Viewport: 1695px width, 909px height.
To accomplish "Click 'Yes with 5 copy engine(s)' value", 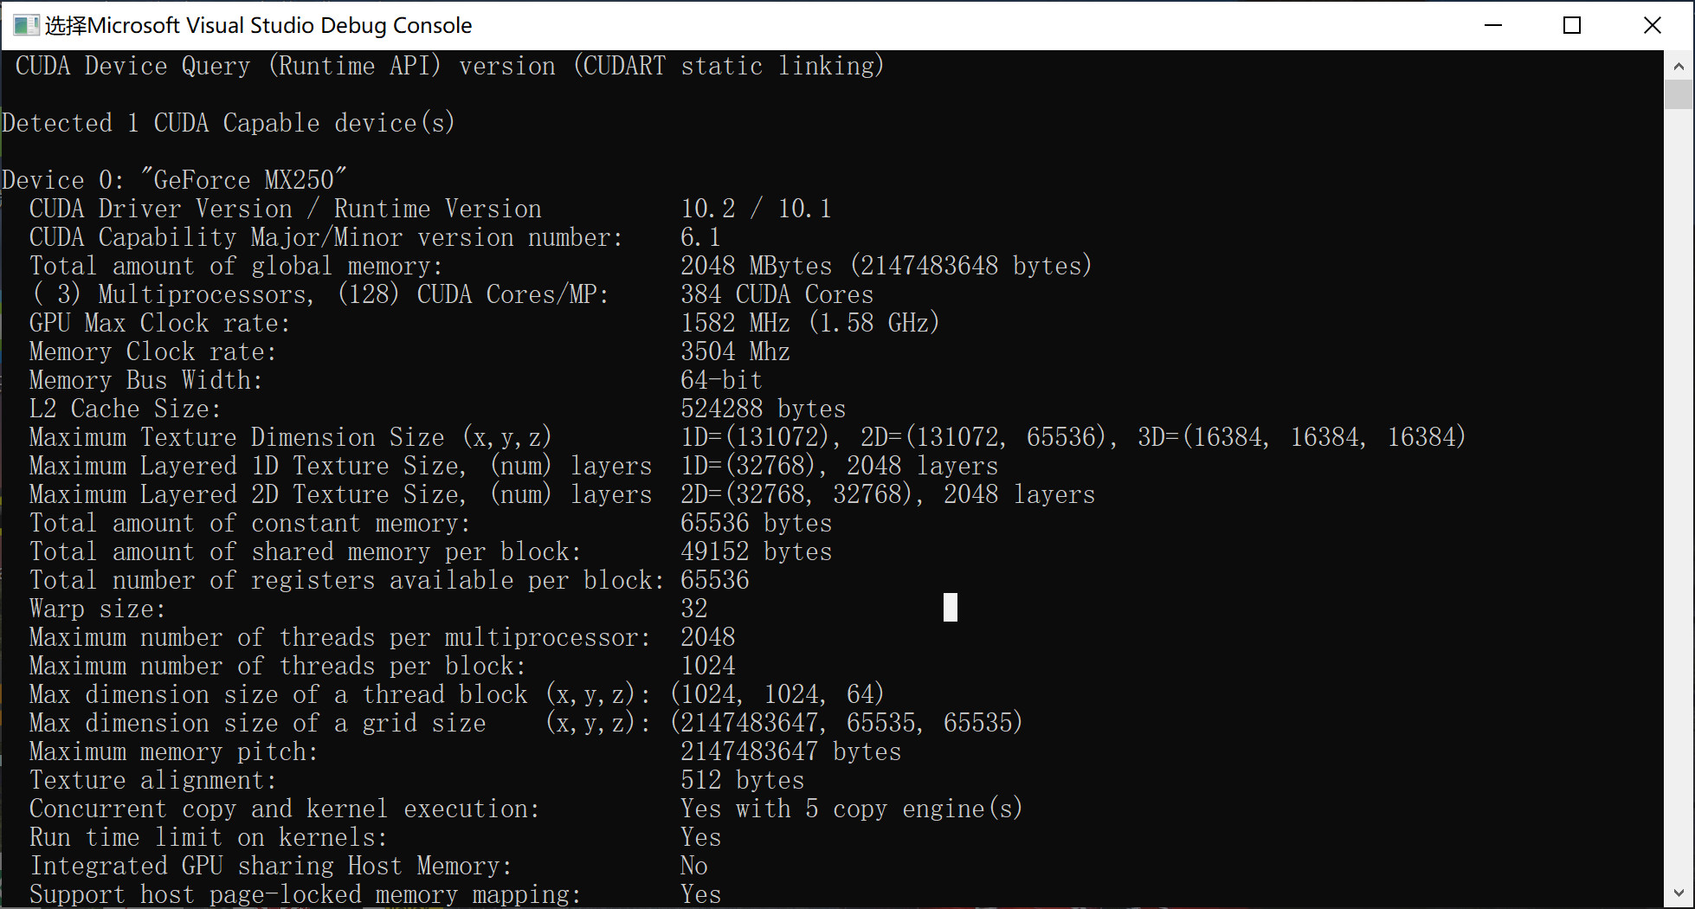I will point(852,809).
